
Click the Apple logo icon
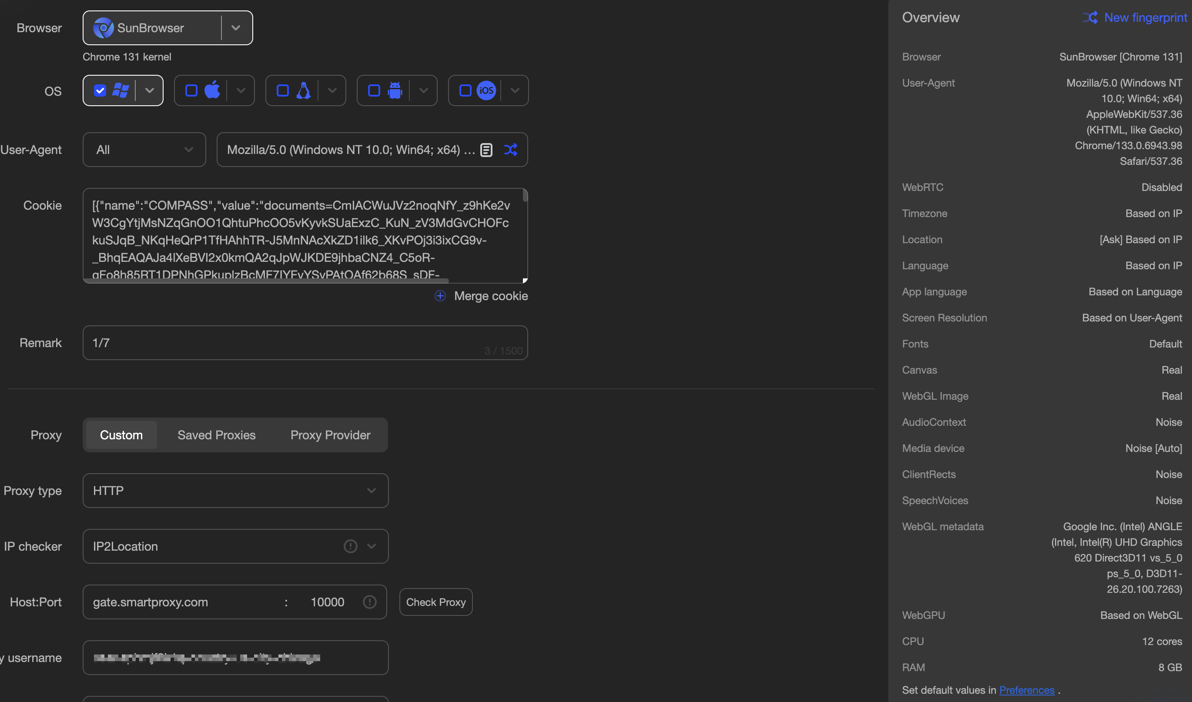(212, 90)
